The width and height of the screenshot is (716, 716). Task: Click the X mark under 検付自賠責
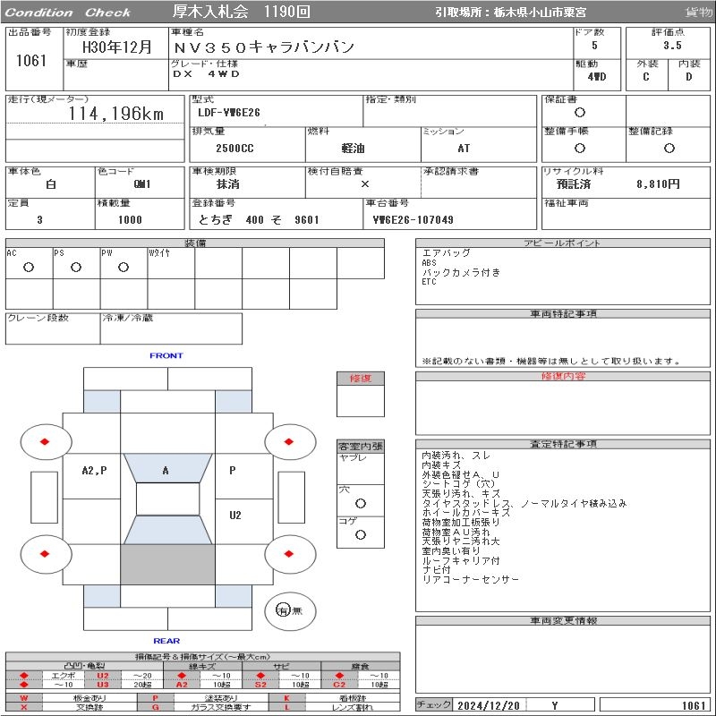coord(365,184)
